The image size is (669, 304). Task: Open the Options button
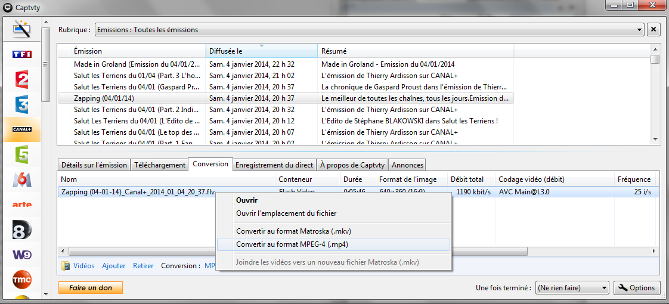[637, 288]
